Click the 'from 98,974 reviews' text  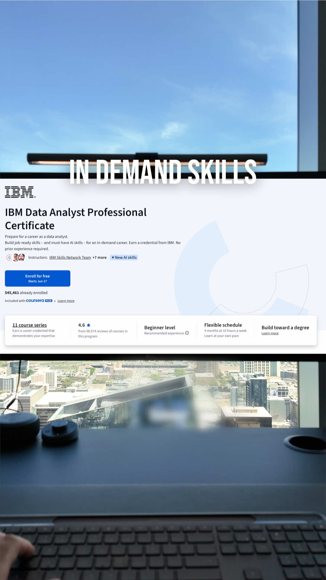tap(103, 333)
